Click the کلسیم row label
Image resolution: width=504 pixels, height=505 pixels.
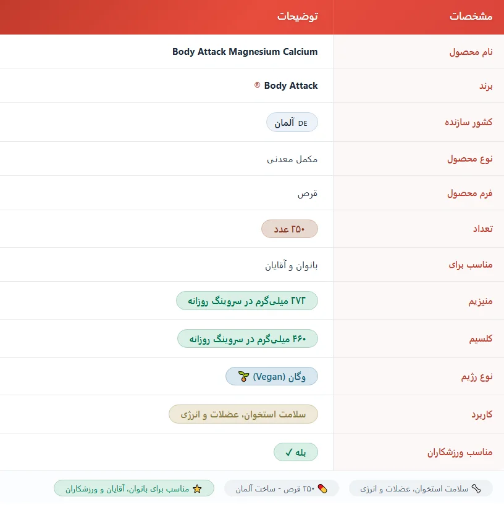pos(481,339)
